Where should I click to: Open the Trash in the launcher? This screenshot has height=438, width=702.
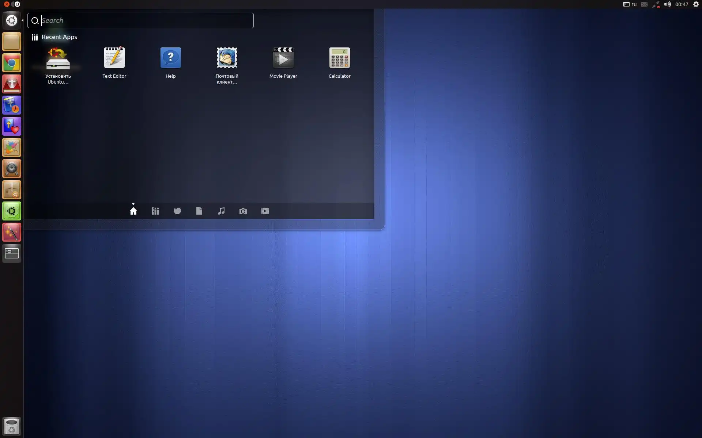[x=12, y=426]
